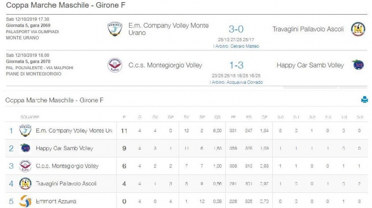Select the Happy Car Samb Volley standings row
This screenshot has width=372, height=208.
pos(186,148)
